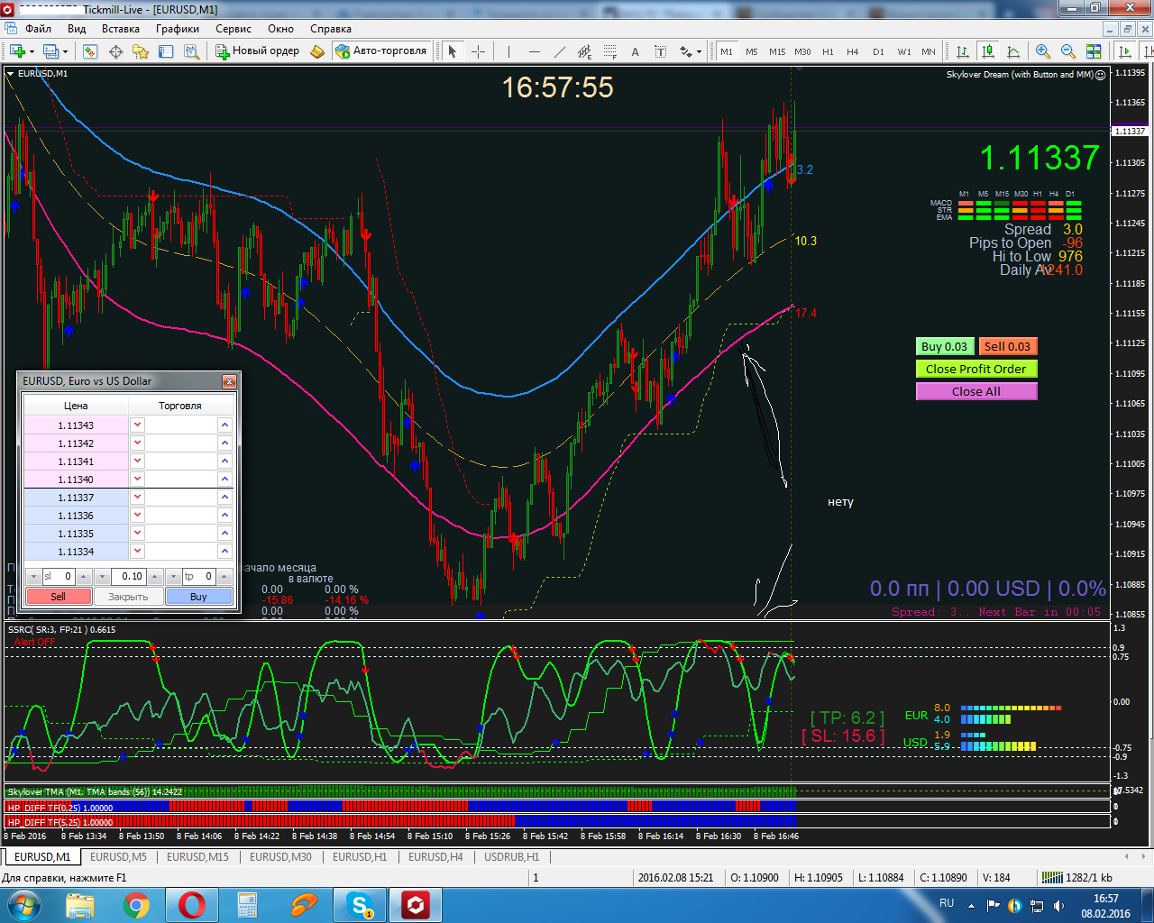Switch chart to candlestick display icon

[x=988, y=51]
